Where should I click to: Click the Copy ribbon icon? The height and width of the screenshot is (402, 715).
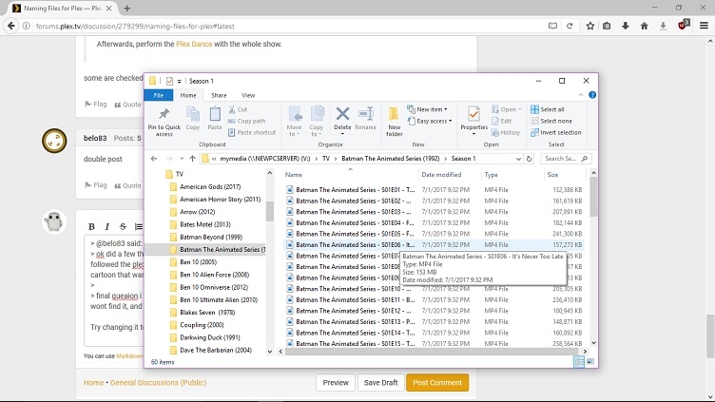click(x=192, y=114)
